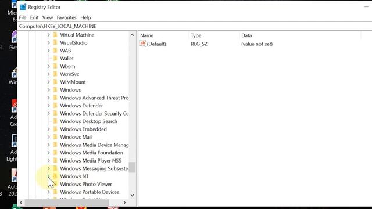Viewport: 372px width, 209px height.
Task: Click the Windows Embedded folder icon
Action: (55, 129)
